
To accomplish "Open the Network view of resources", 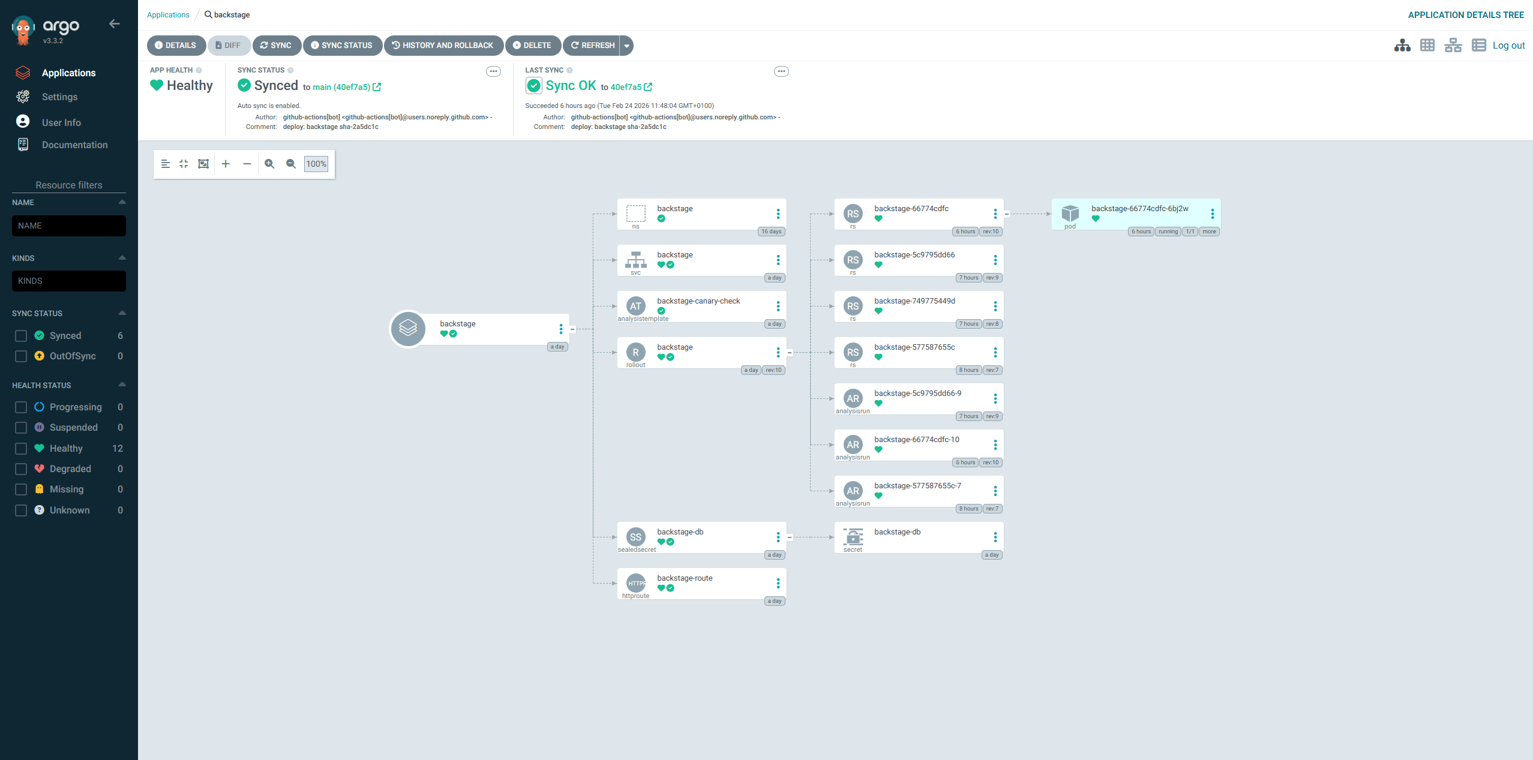I will coord(1453,45).
